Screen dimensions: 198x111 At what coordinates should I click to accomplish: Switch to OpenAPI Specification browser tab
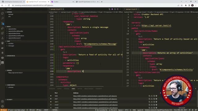(87, 2)
